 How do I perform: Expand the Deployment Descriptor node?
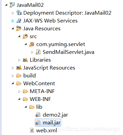pyautogui.click(x=13, y=13)
